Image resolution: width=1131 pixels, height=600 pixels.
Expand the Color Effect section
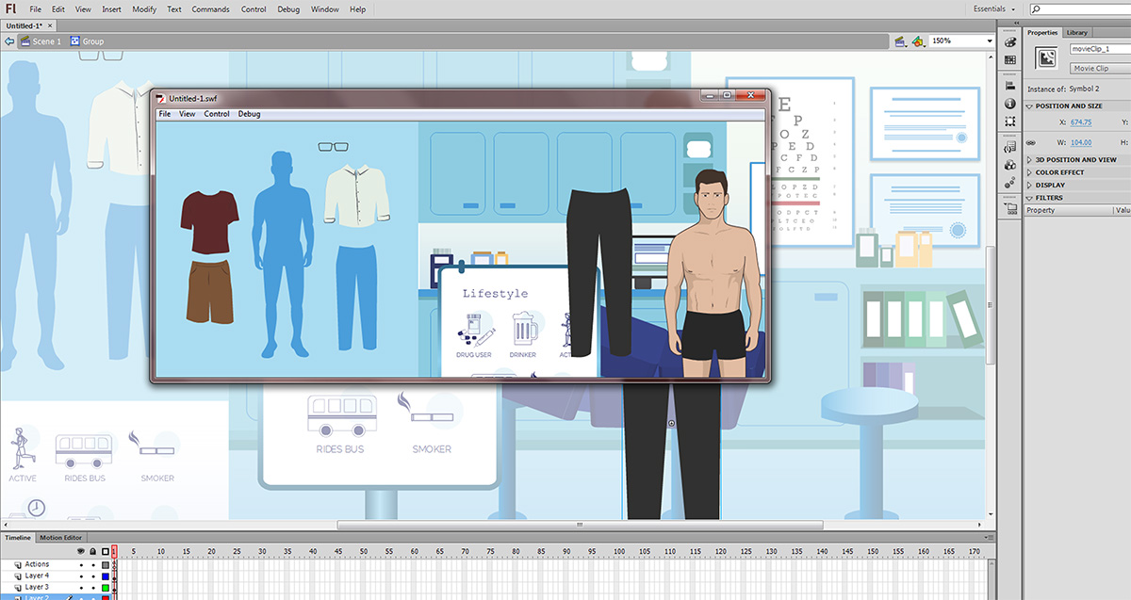tap(1029, 172)
